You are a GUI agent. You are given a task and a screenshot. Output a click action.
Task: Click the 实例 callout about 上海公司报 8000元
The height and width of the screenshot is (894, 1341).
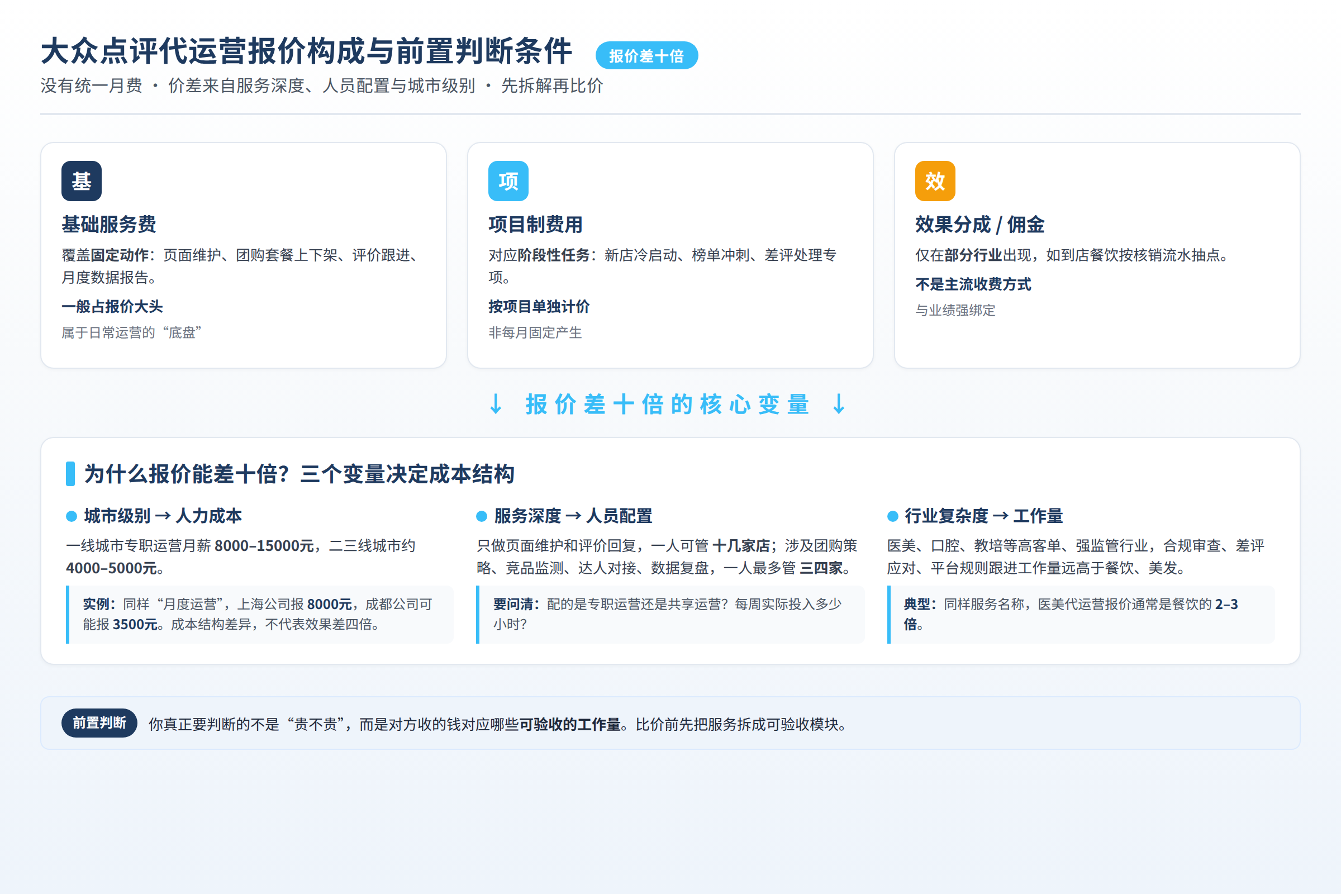point(260,615)
